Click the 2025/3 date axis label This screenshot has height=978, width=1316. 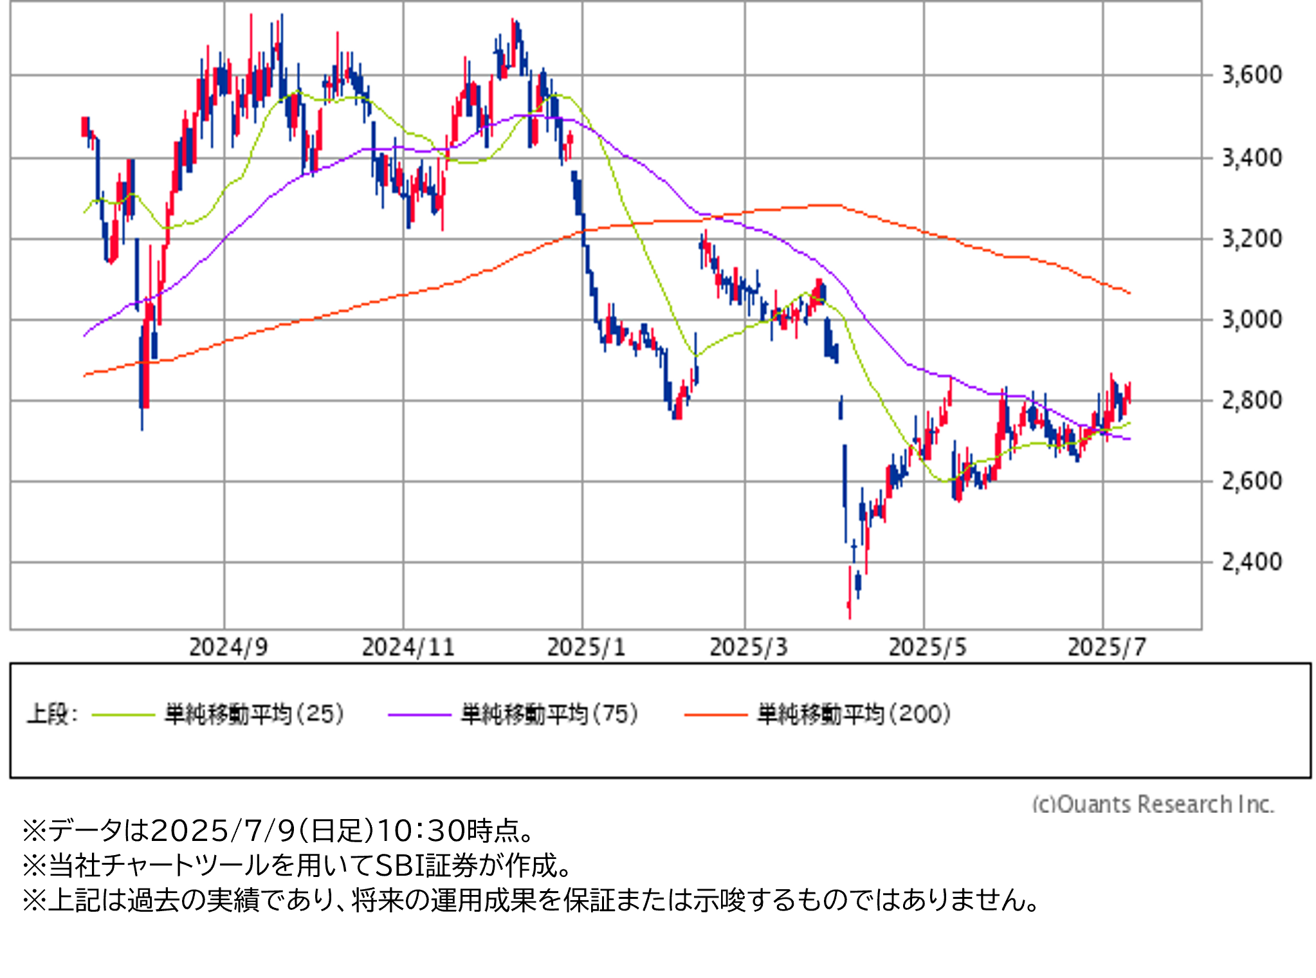(748, 647)
